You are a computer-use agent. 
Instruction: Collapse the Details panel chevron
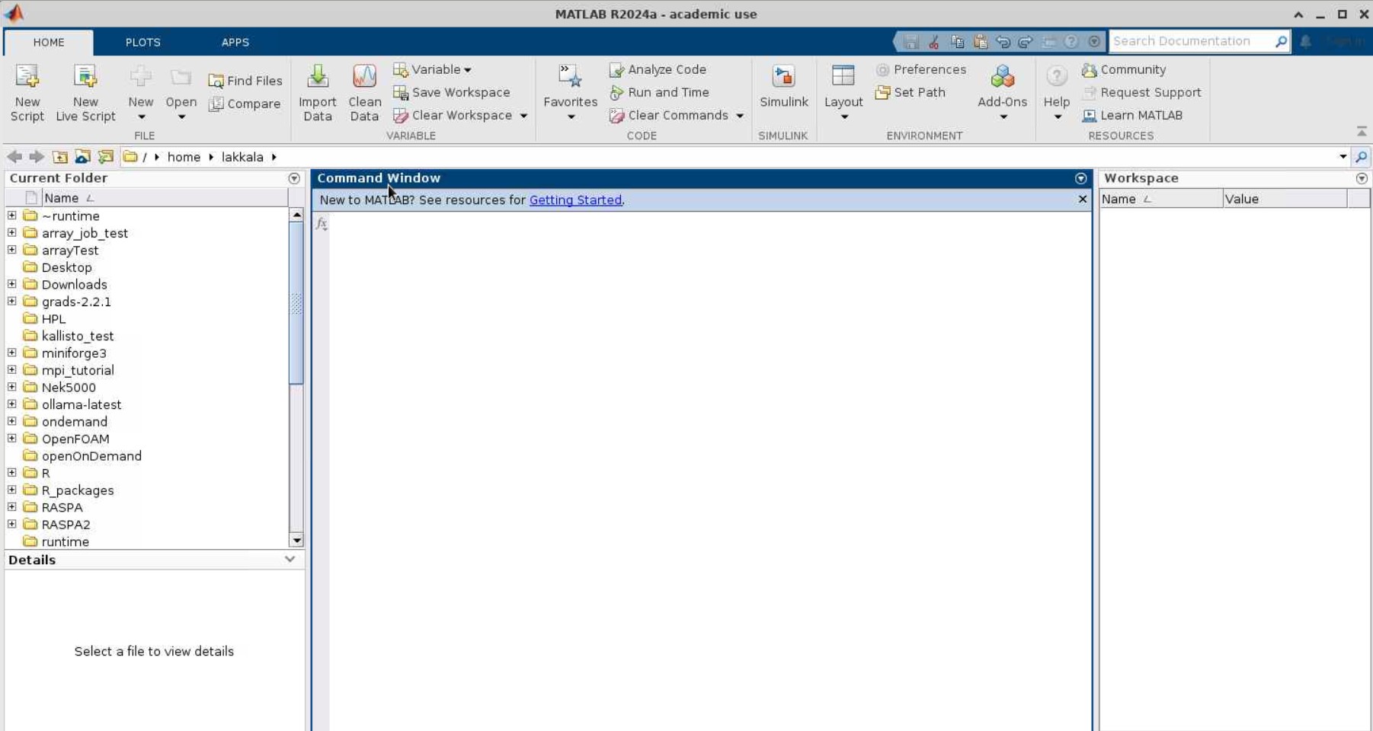coord(290,559)
